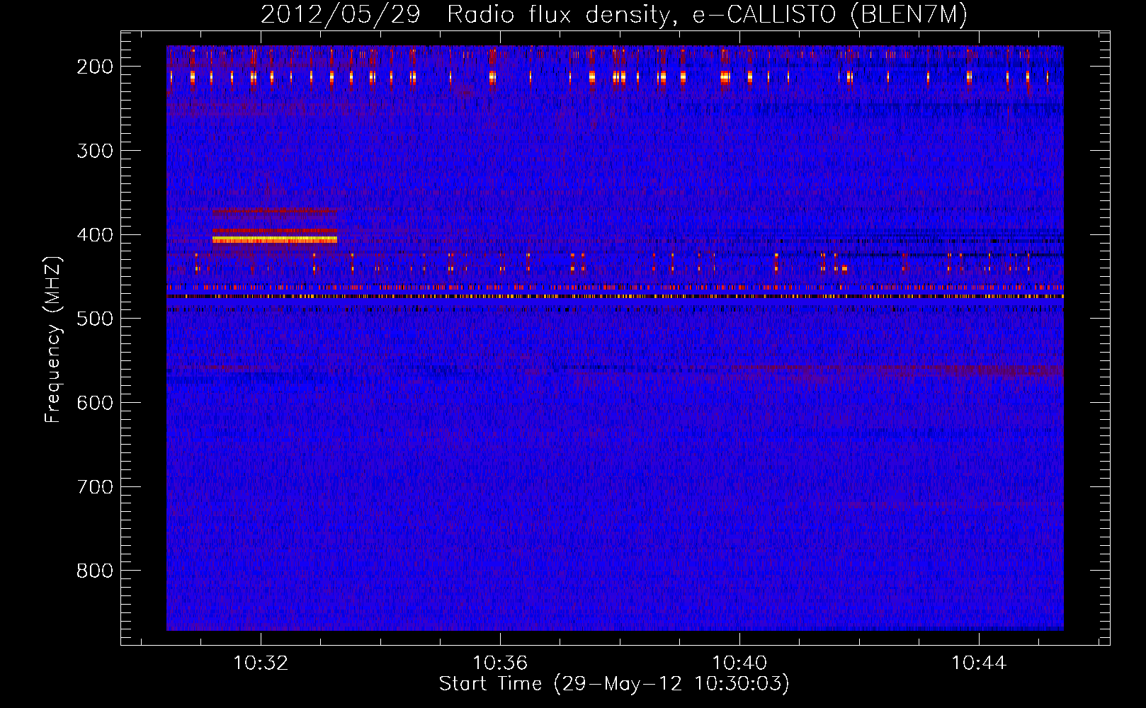Click the continuous yellow line near 475 MHz
The height and width of the screenshot is (708, 1146).
click(615, 297)
